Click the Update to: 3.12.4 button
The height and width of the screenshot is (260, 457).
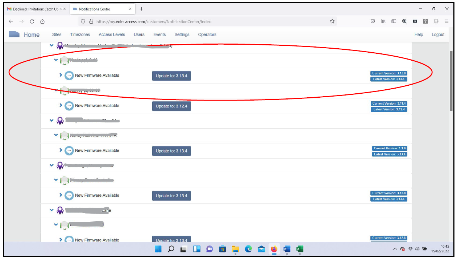pyautogui.click(x=171, y=106)
